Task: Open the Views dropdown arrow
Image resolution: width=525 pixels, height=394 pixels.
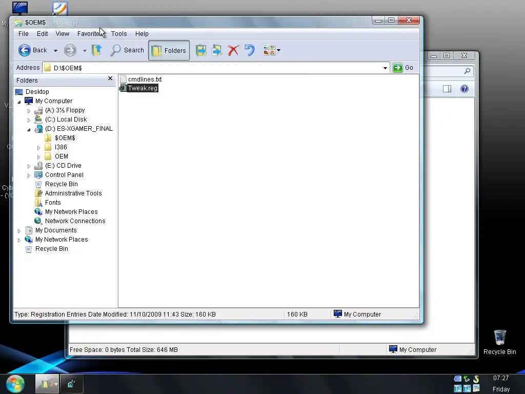Action: [278, 51]
